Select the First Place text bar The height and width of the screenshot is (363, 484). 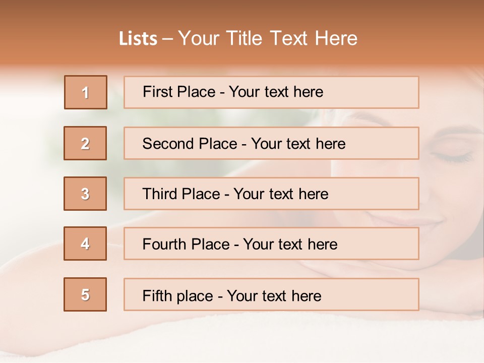[271, 92]
